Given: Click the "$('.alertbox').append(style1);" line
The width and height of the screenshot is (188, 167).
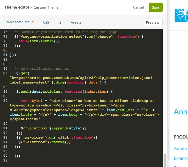Looking at the screenshot, I should pyautogui.click(x=53, y=128).
